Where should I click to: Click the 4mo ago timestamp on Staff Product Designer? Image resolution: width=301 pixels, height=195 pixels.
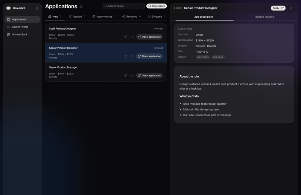(158, 29)
